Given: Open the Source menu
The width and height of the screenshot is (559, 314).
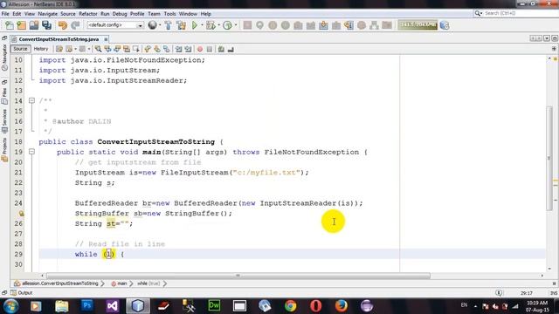Looking at the screenshot, I should pos(68,14).
